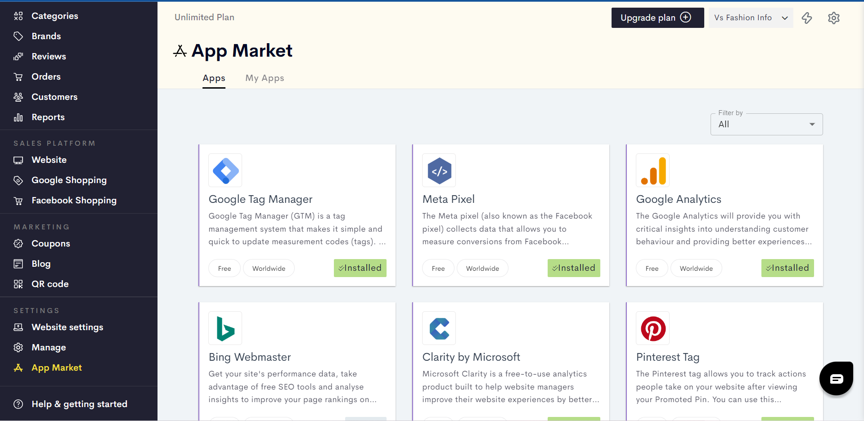Screen dimensions: 864x421
Task: Open the Reviews thumbs-up icon
Action: coord(18,56)
